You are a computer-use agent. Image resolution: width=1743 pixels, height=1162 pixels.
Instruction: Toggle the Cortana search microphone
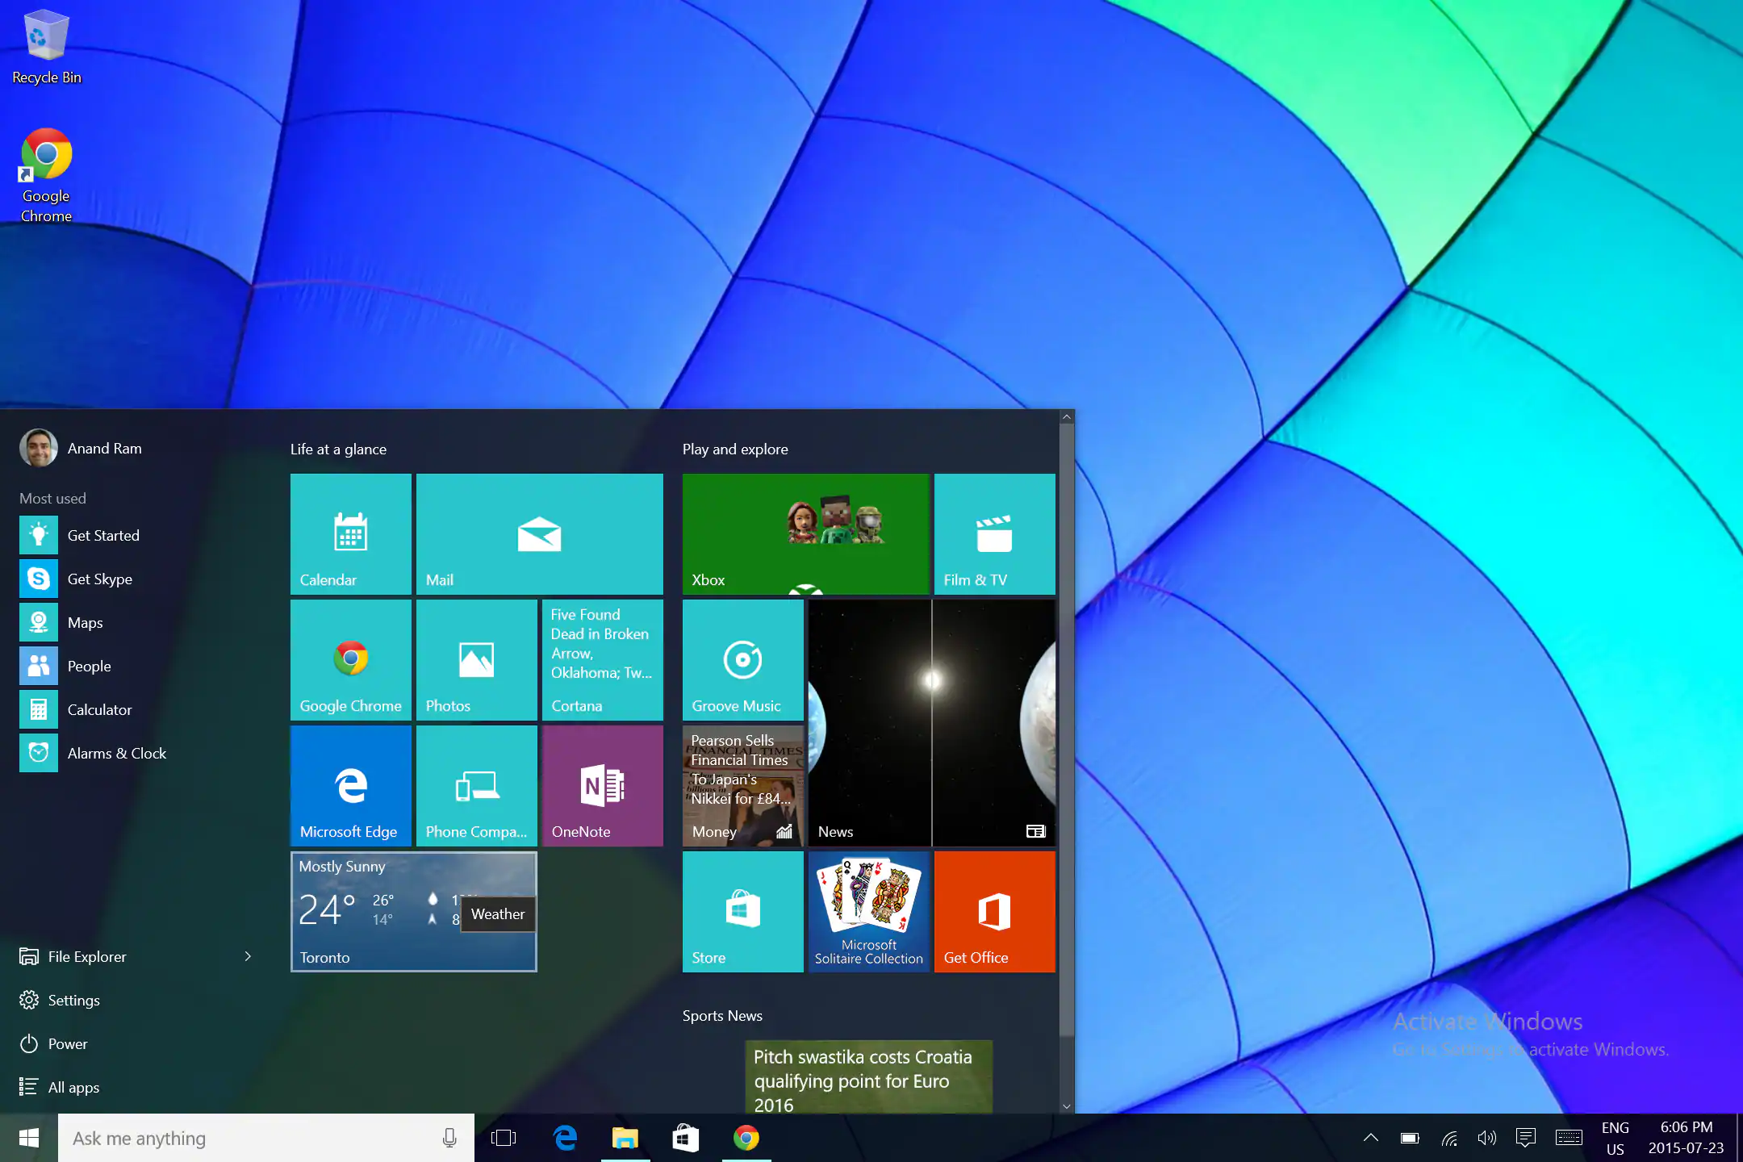coord(449,1137)
